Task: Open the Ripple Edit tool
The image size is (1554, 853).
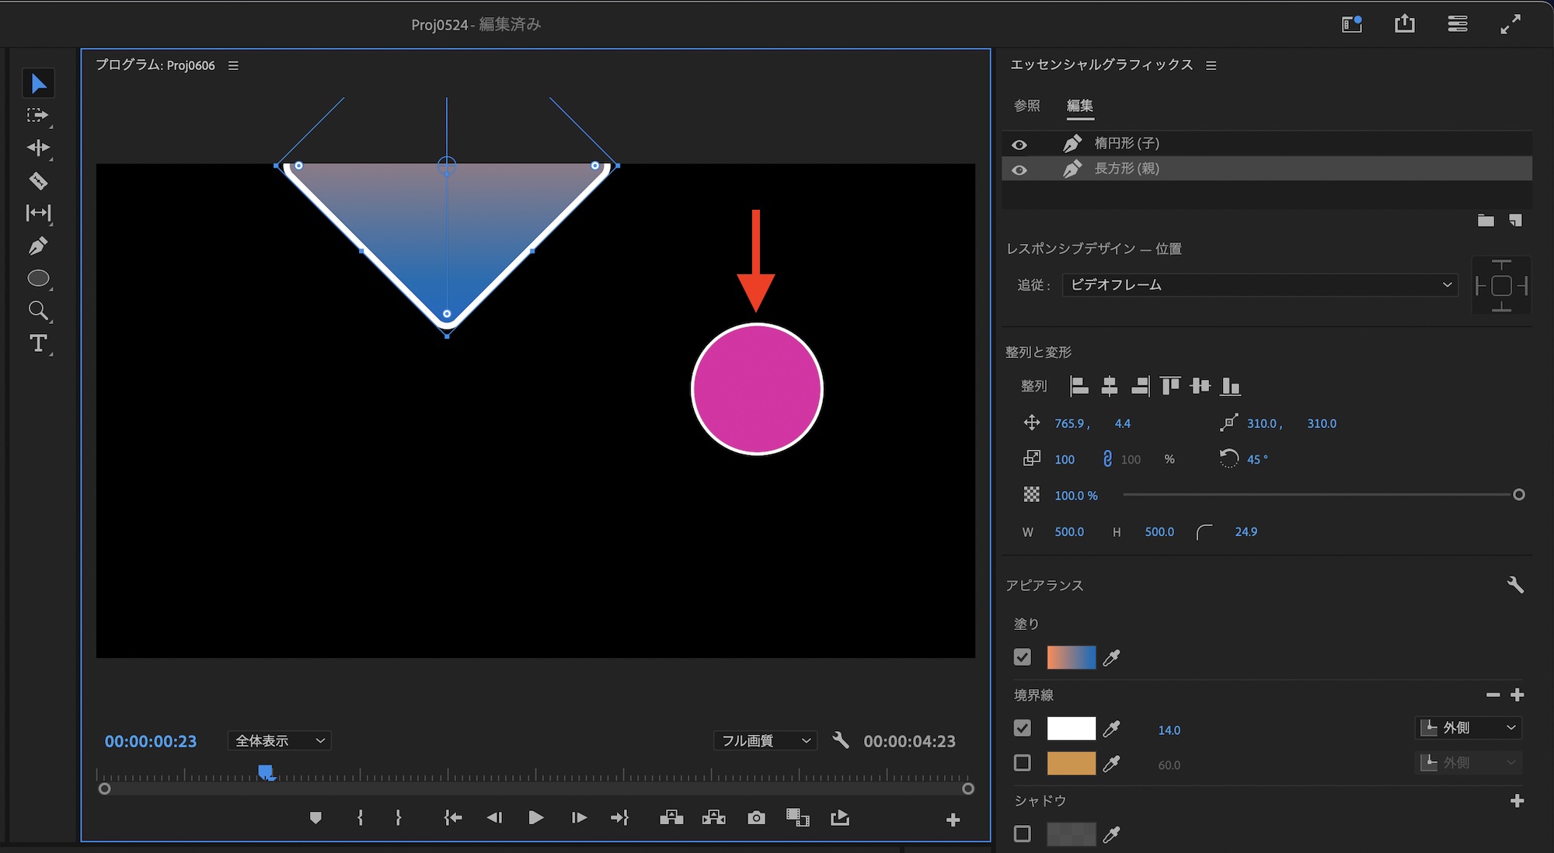Action: pyautogui.click(x=38, y=148)
